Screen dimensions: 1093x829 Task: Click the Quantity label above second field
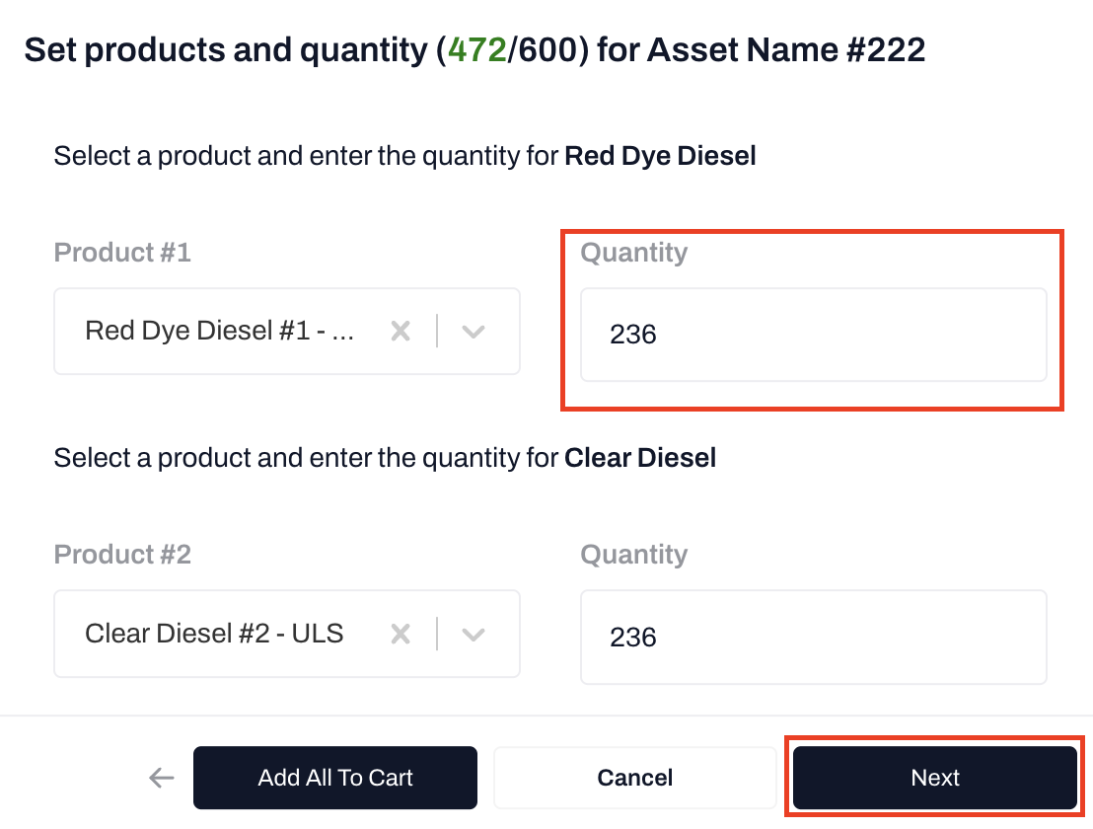pos(633,555)
